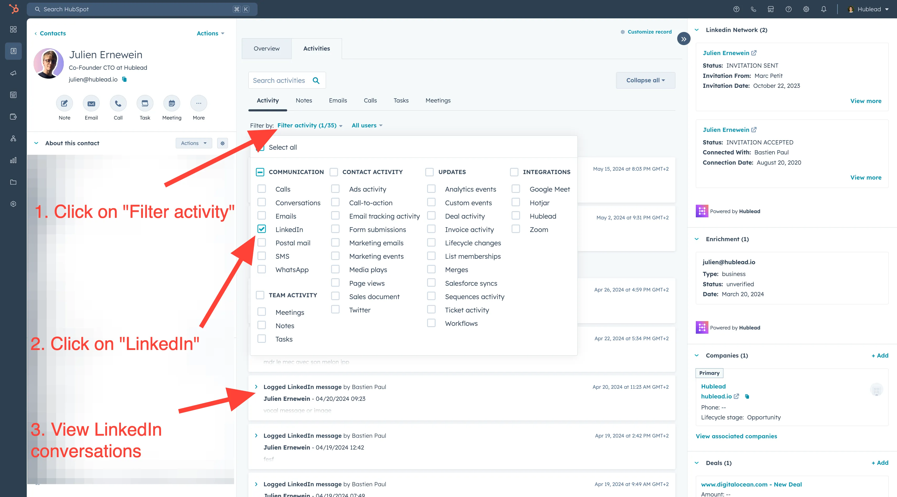Click the Email action icon
The image size is (897, 497).
91,103
